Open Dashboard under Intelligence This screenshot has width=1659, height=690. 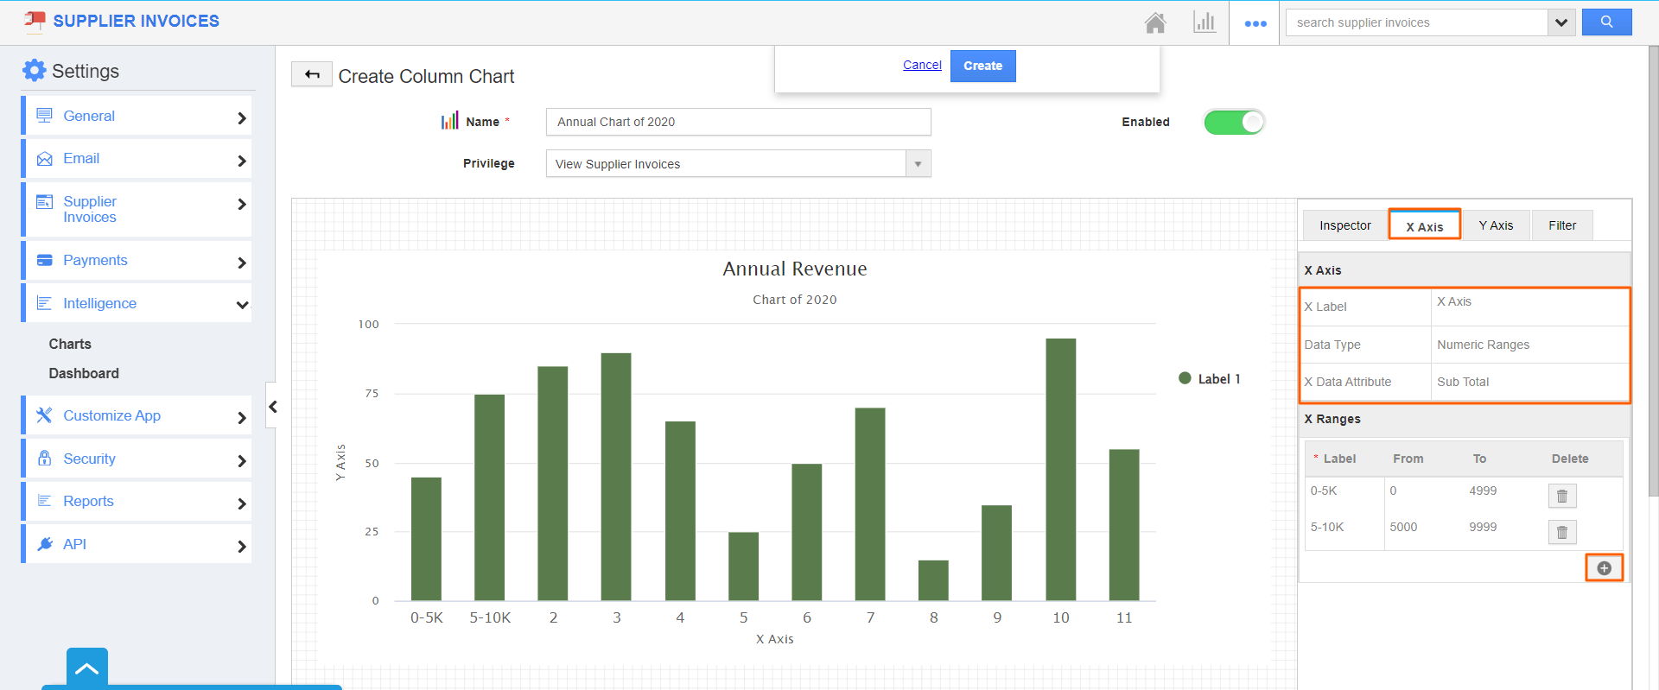pyautogui.click(x=84, y=373)
